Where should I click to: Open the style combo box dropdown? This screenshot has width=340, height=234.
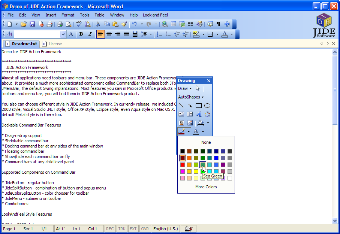63,34
